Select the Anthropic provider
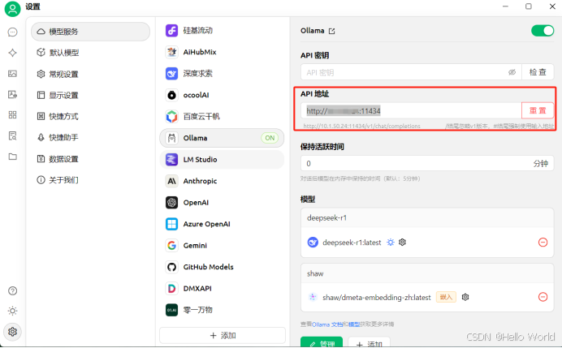Viewport: 562px width, 348px height. point(222,181)
